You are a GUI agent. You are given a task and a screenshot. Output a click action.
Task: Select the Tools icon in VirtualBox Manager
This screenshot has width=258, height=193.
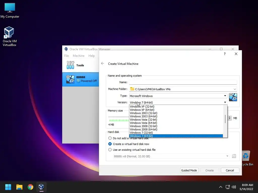pos(71,65)
